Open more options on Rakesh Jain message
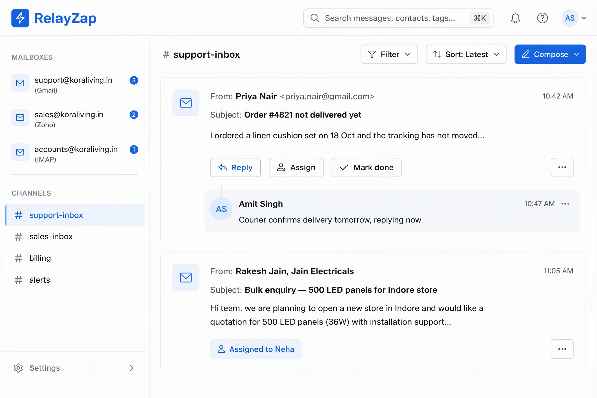The image size is (597, 398). [562, 349]
